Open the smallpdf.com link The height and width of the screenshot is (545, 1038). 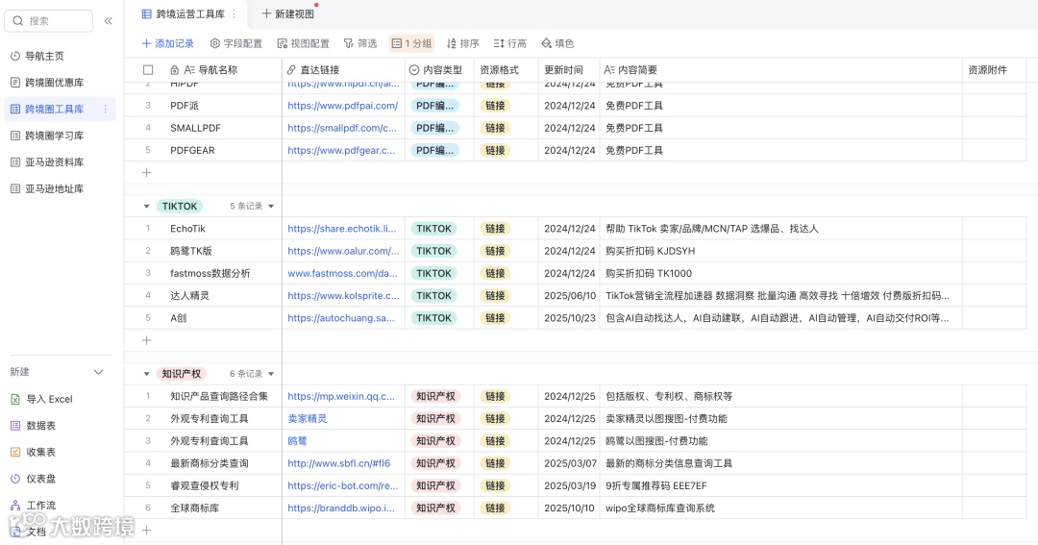[x=342, y=129]
